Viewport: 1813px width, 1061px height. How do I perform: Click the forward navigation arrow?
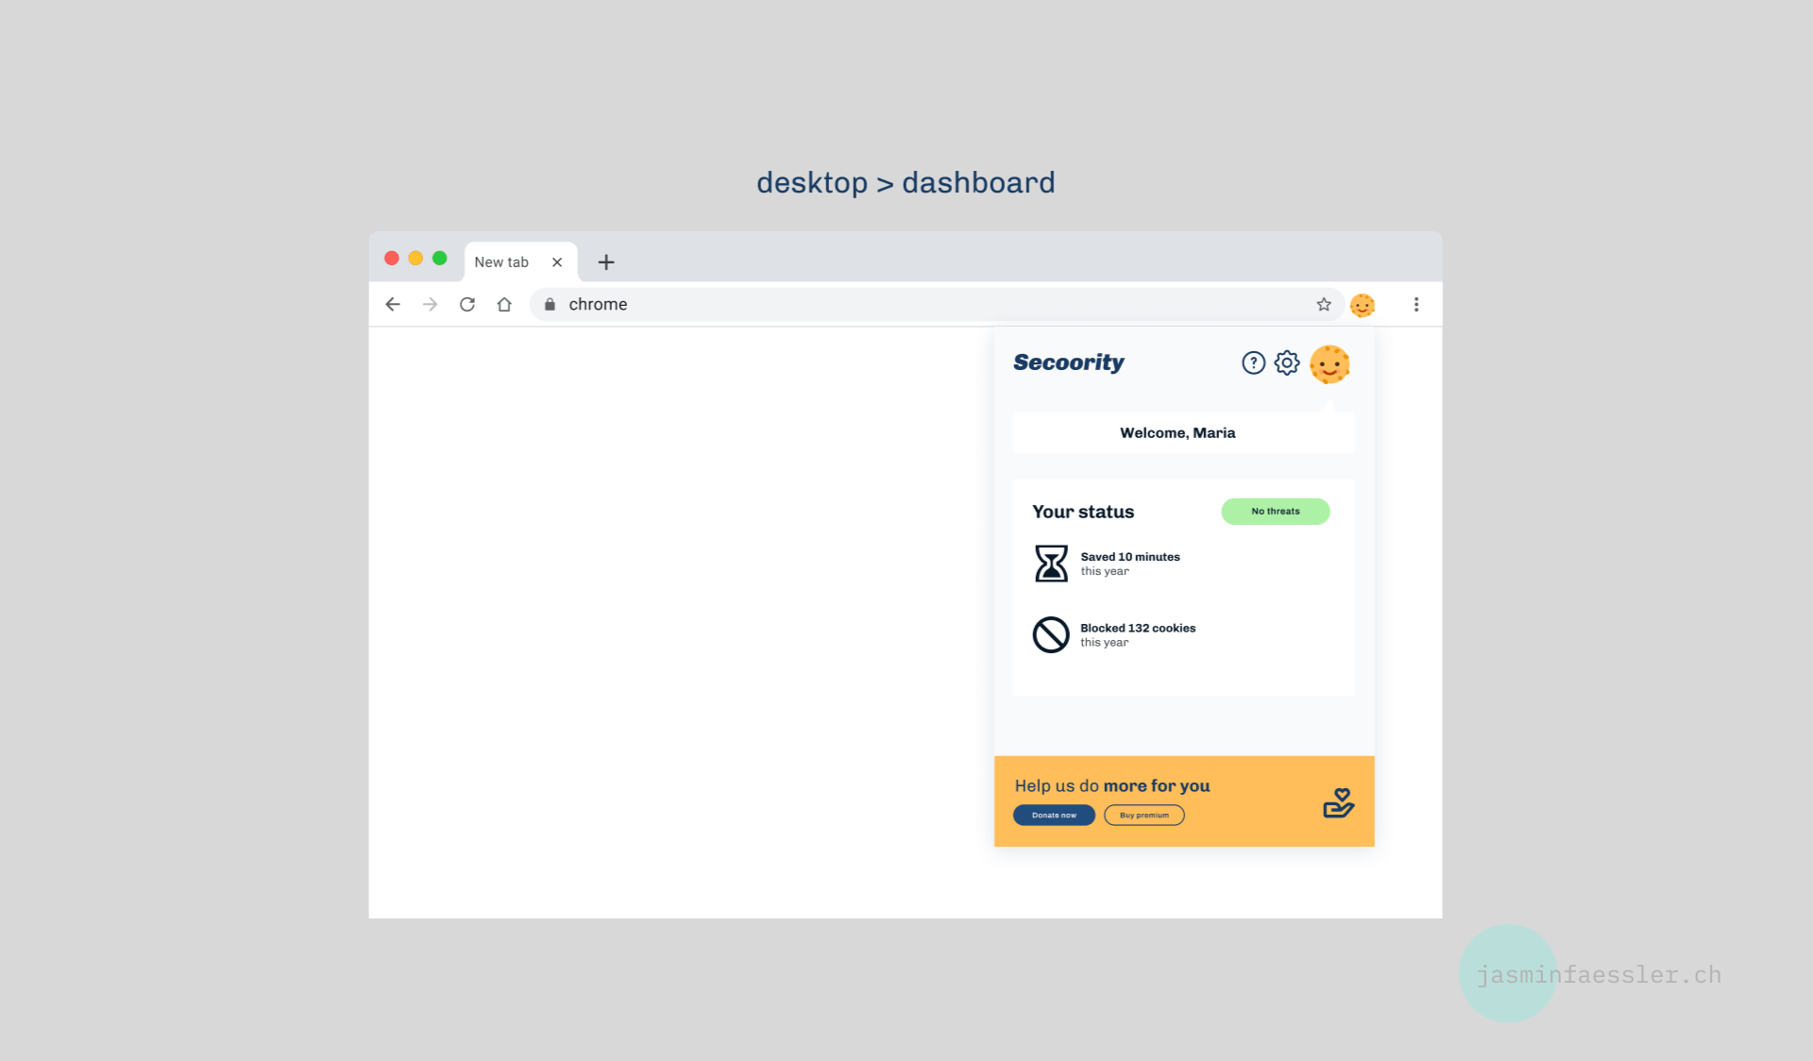coord(430,305)
